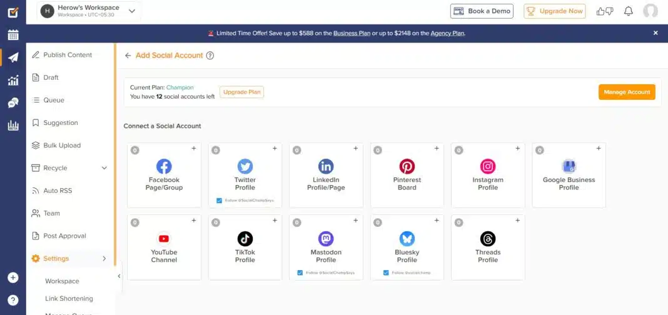
Task: Click the Pinterest Board icon
Action: (407, 166)
